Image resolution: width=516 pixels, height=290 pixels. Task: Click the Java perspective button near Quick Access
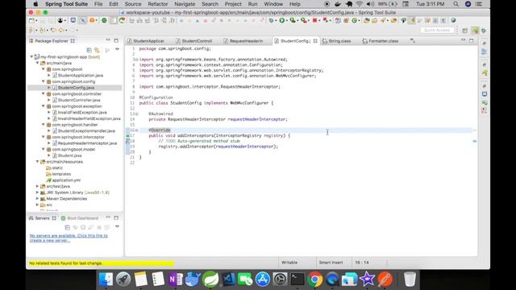click(x=475, y=31)
